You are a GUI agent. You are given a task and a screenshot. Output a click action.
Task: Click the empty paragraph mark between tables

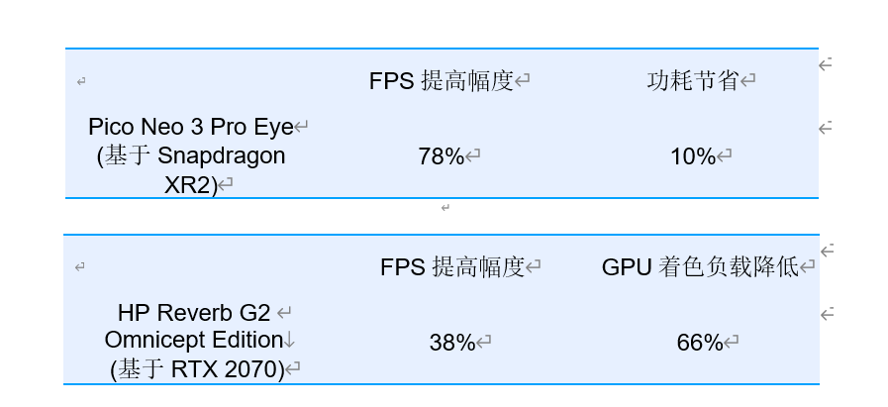445,208
